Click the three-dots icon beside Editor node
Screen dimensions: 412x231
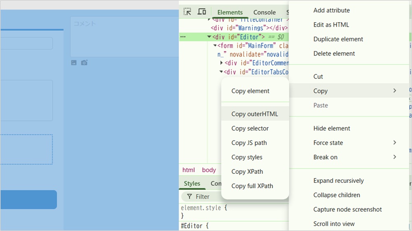tap(183, 37)
